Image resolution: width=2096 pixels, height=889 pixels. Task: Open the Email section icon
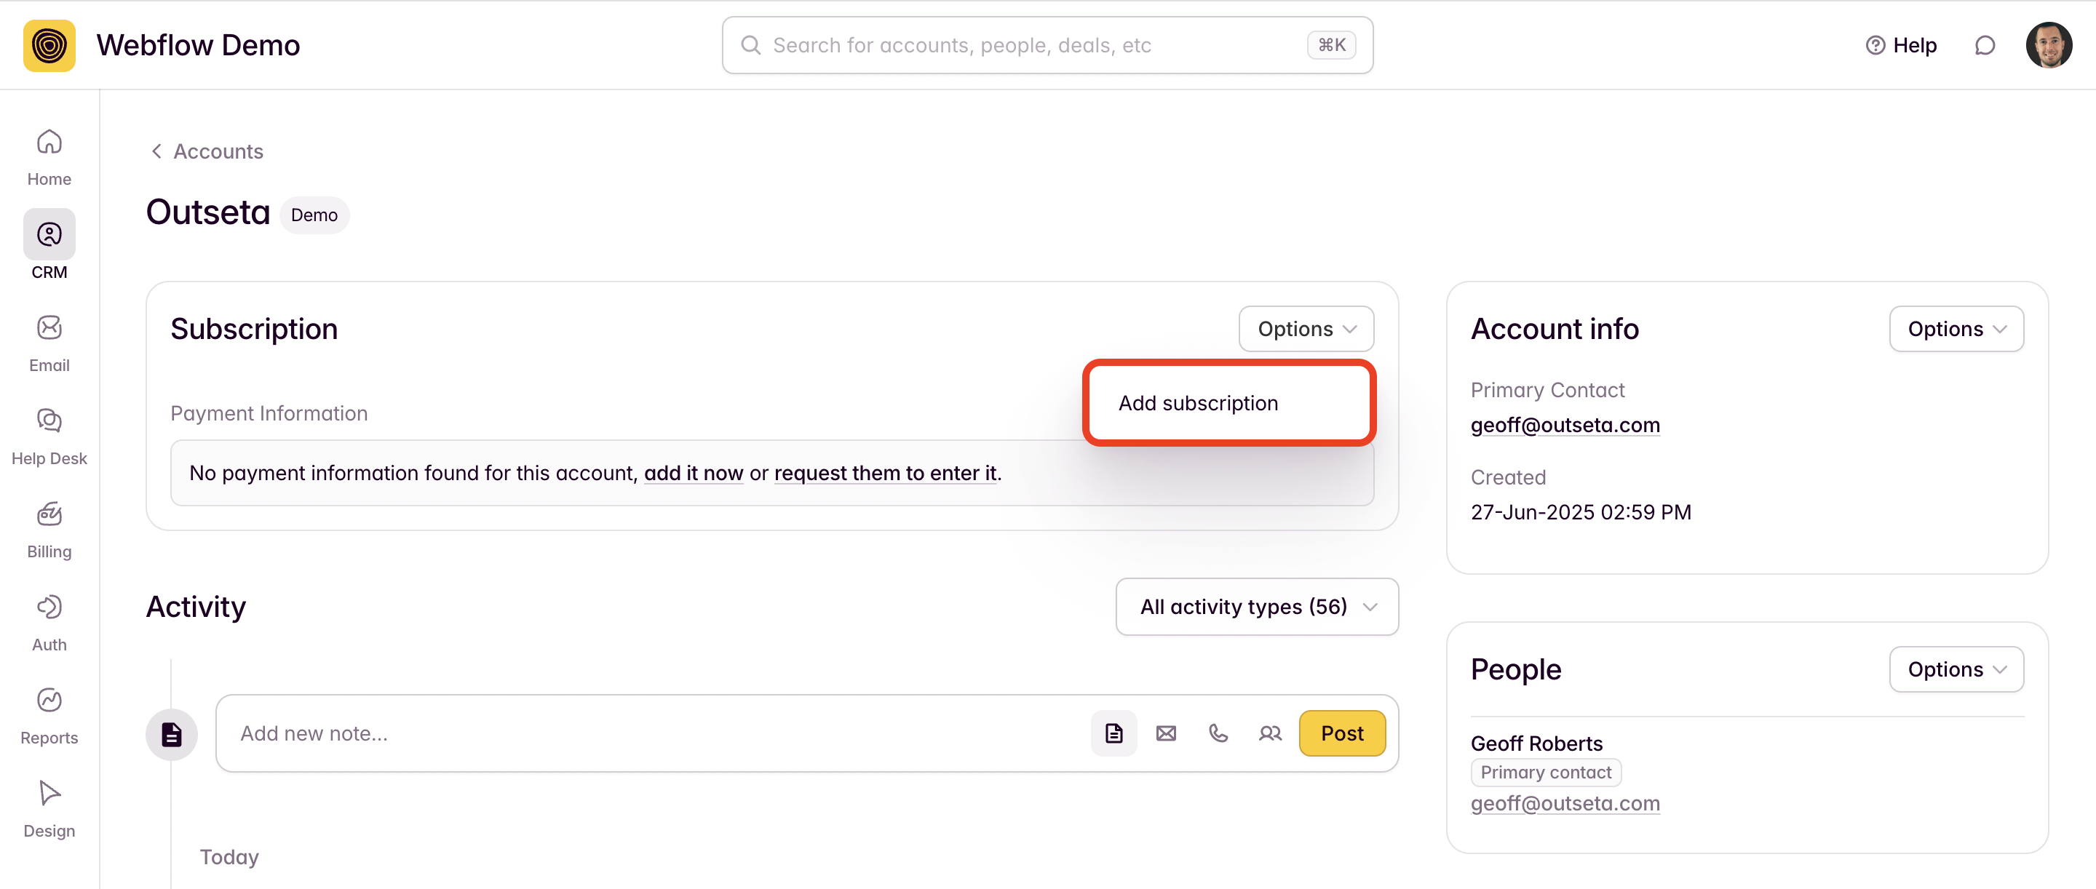(49, 328)
